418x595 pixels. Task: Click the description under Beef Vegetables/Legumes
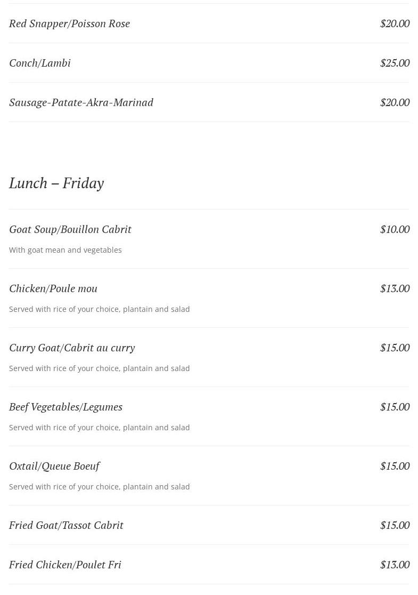[x=99, y=428]
